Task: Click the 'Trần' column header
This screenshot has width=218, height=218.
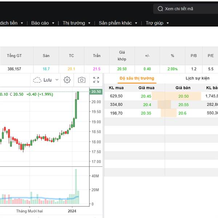Action: 97,56
